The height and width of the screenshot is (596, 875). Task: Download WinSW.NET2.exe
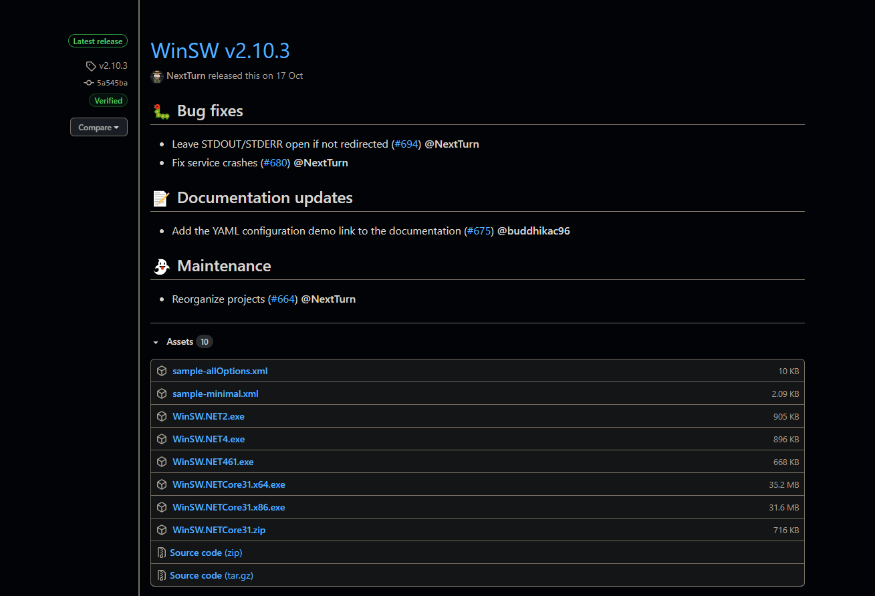click(x=209, y=416)
